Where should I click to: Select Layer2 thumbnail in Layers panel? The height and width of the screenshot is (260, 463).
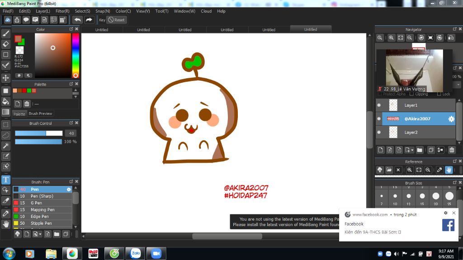pyautogui.click(x=393, y=132)
